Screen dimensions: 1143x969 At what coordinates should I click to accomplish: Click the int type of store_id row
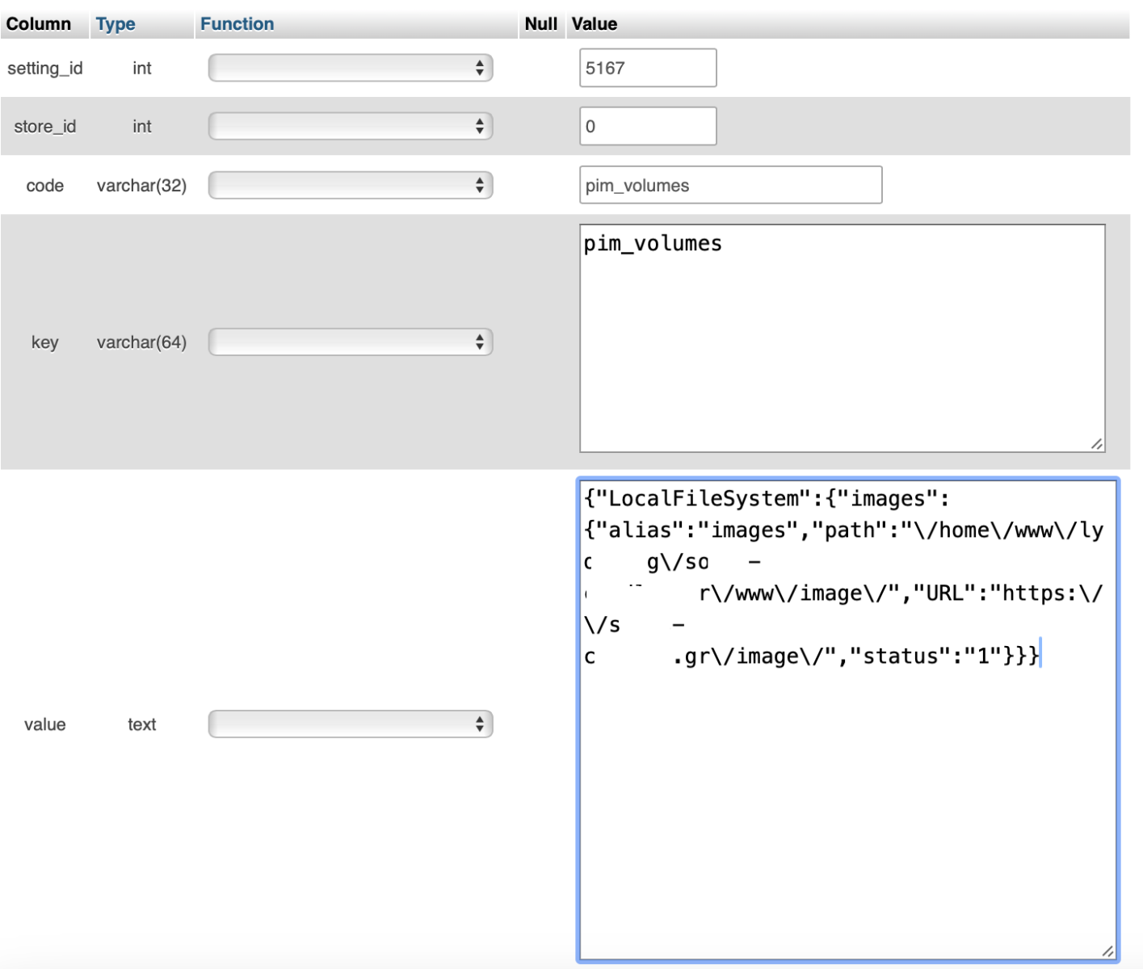142,126
